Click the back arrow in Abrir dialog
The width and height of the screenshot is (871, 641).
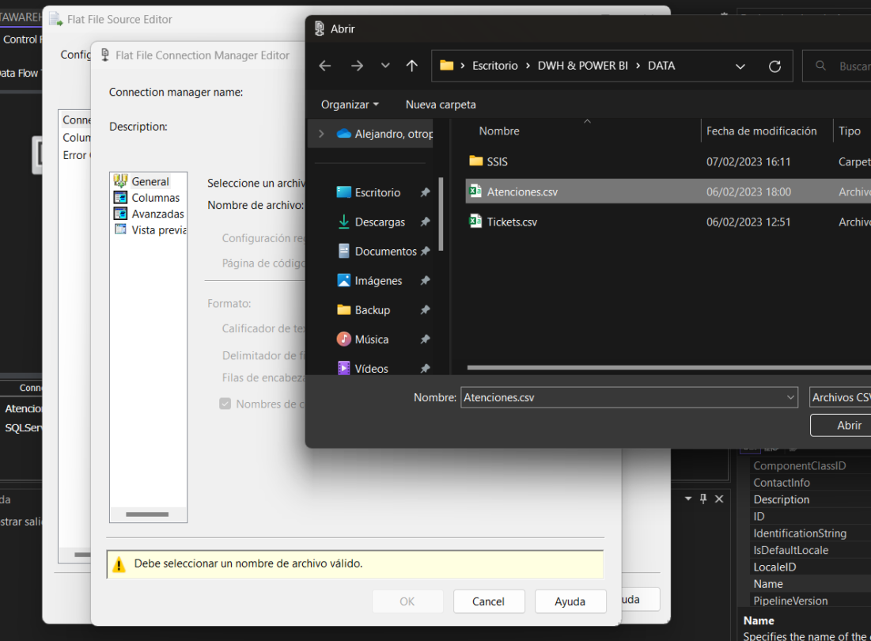click(325, 66)
